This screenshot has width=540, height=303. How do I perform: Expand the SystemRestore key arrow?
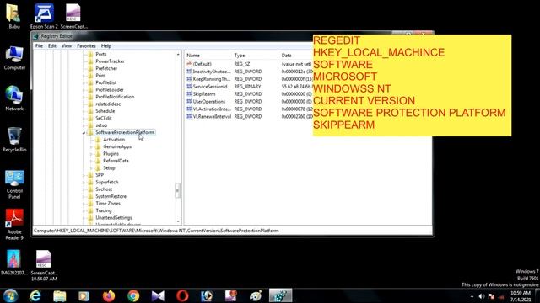coord(84,196)
